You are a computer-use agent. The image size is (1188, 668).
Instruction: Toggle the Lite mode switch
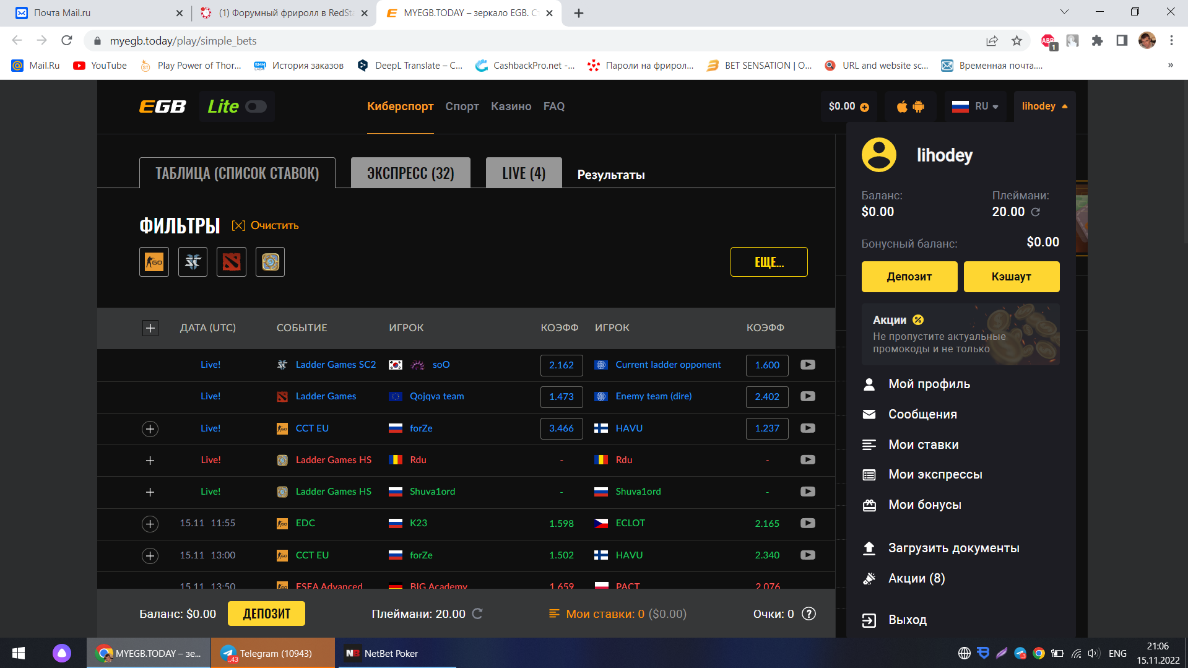click(x=256, y=106)
